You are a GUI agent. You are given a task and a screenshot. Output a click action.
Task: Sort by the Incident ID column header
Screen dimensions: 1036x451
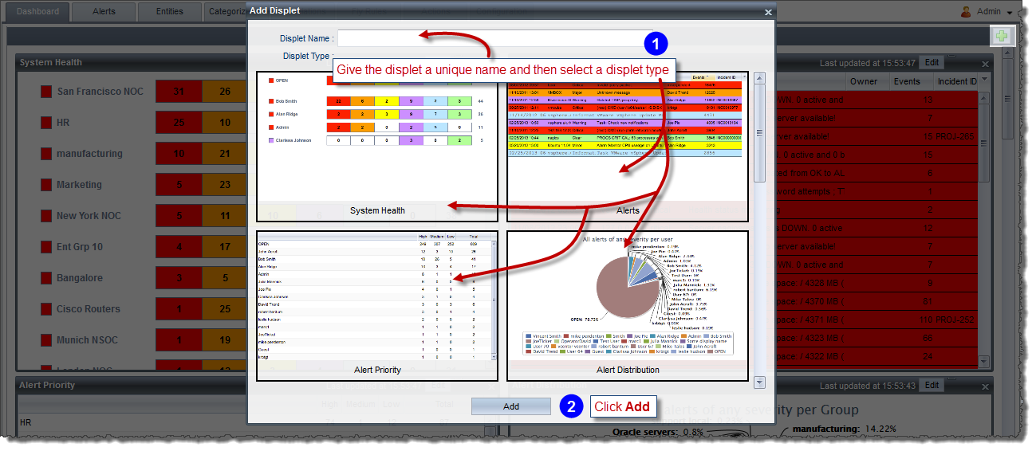click(x=956, y=81)
